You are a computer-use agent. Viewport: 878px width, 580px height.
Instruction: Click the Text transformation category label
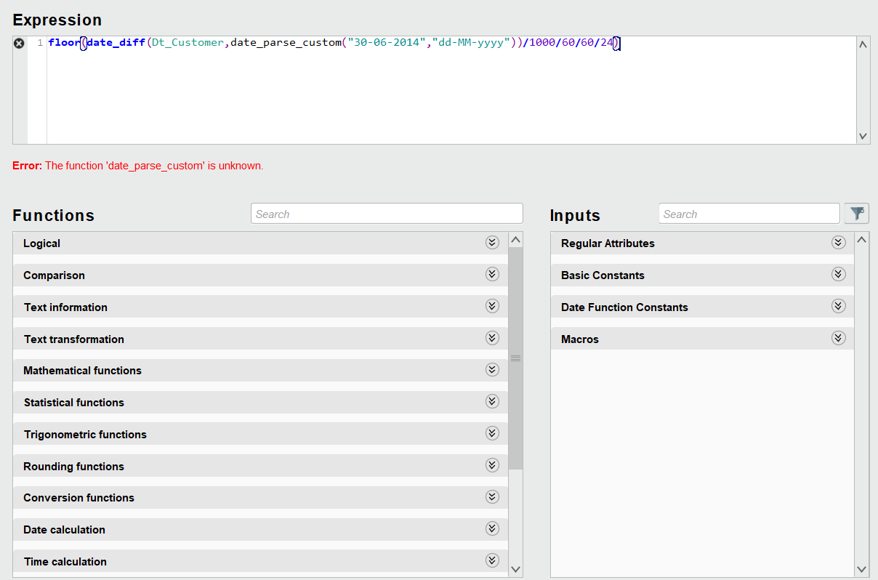click(x=73, y=339)
